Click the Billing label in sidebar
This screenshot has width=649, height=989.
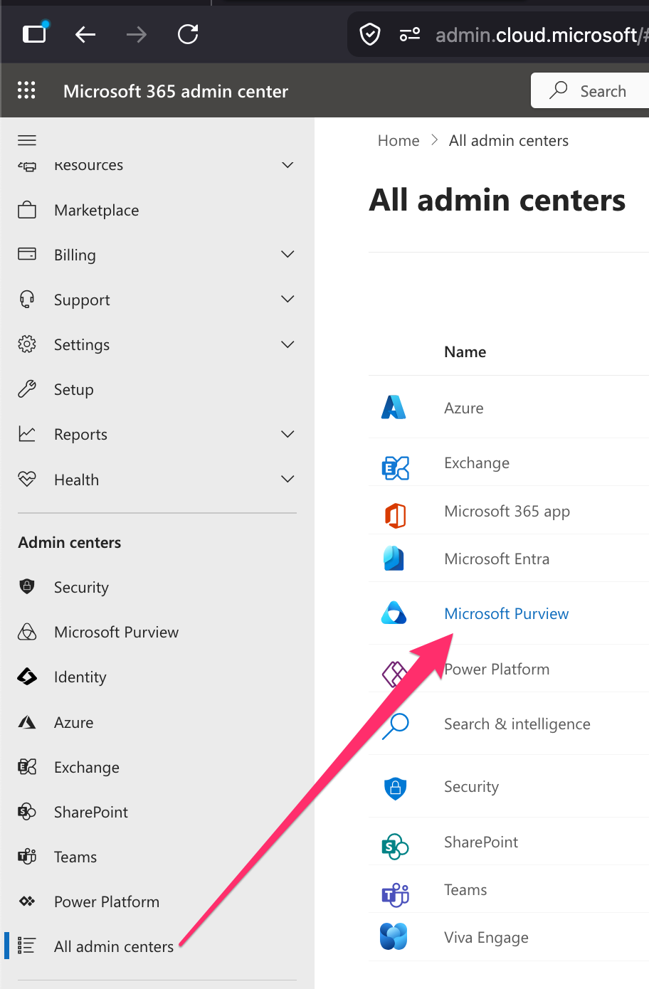[x=75, y=255]
